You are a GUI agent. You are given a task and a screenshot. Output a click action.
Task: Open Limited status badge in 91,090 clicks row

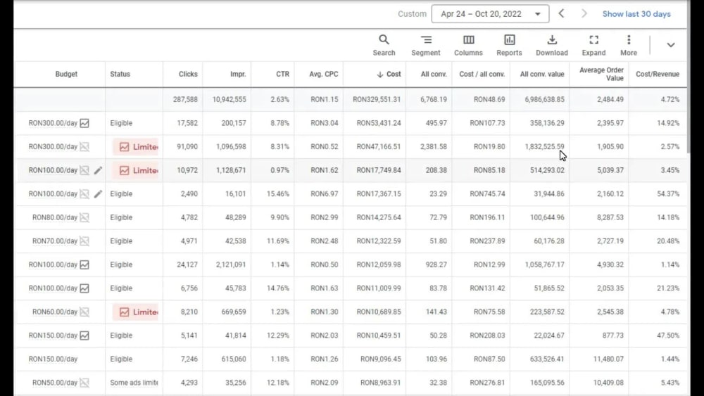(136, 146)
